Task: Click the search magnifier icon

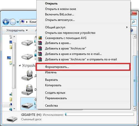Action: coord(133,22)
